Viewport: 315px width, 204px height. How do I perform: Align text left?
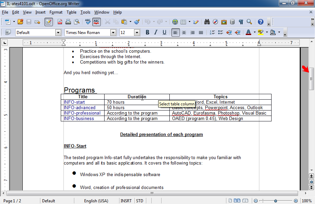[175, 32]
